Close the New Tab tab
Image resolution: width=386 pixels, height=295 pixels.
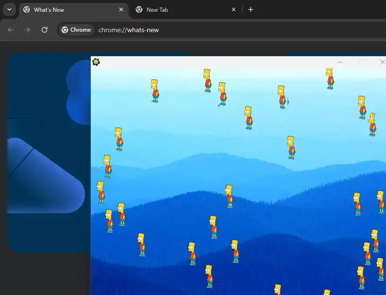234,9
